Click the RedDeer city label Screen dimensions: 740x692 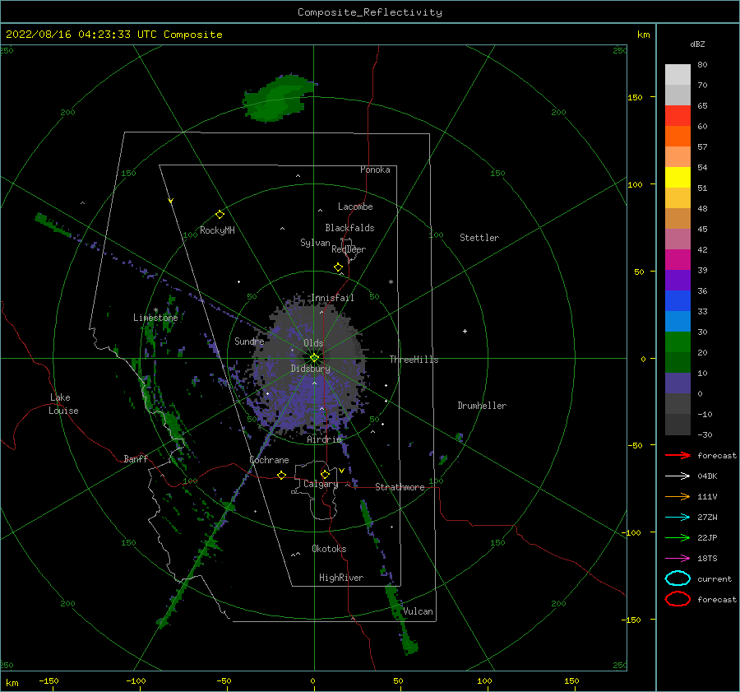click(349, 249)
